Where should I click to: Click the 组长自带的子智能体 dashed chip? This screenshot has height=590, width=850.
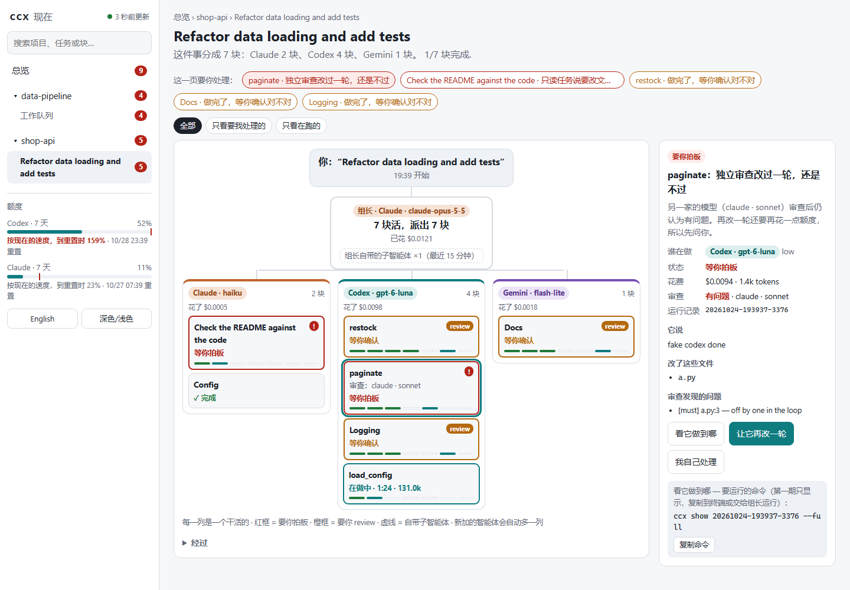click(411, 255)
